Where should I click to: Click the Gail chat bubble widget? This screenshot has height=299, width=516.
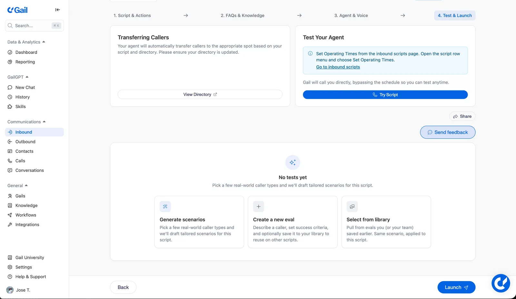pyautogui.click(x=501, y=283)
